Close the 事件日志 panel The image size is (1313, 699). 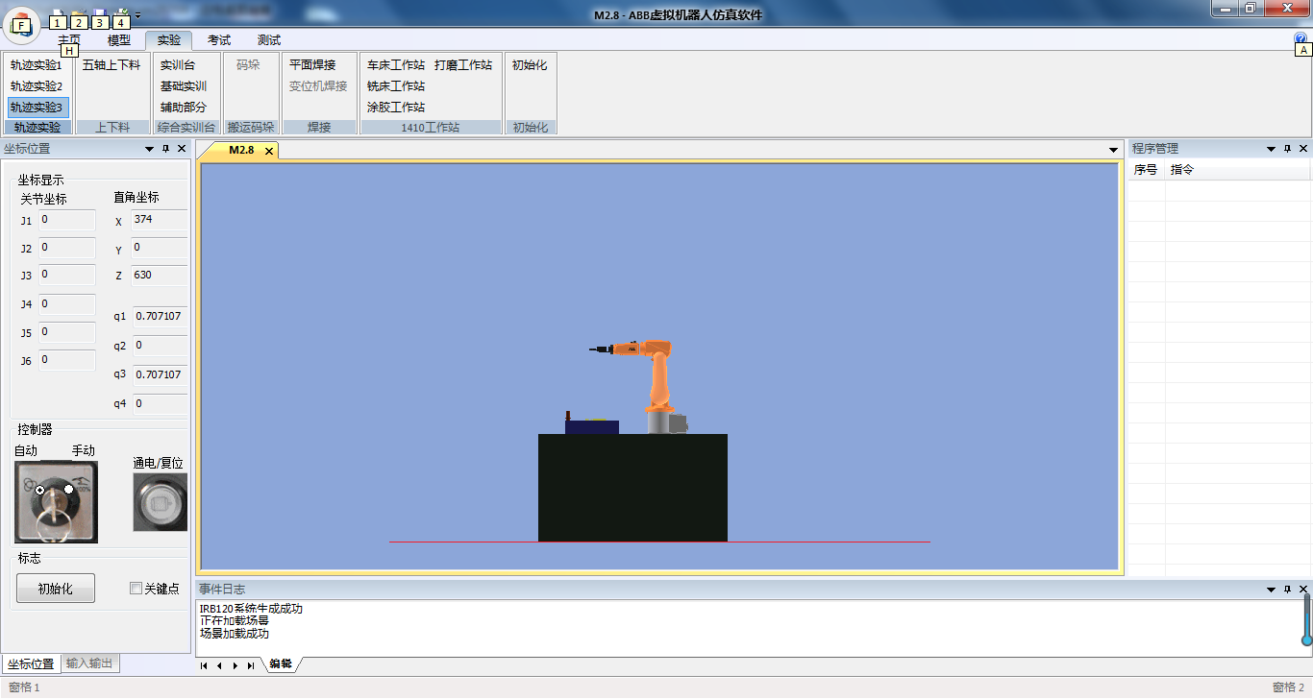[1303, 589]
